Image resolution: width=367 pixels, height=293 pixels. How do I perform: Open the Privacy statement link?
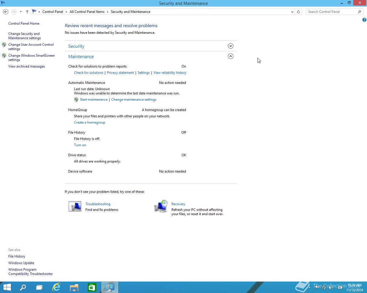point(120,73)
